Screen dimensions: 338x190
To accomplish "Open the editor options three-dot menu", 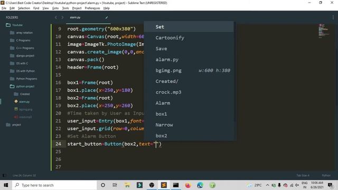I will 333,17.
